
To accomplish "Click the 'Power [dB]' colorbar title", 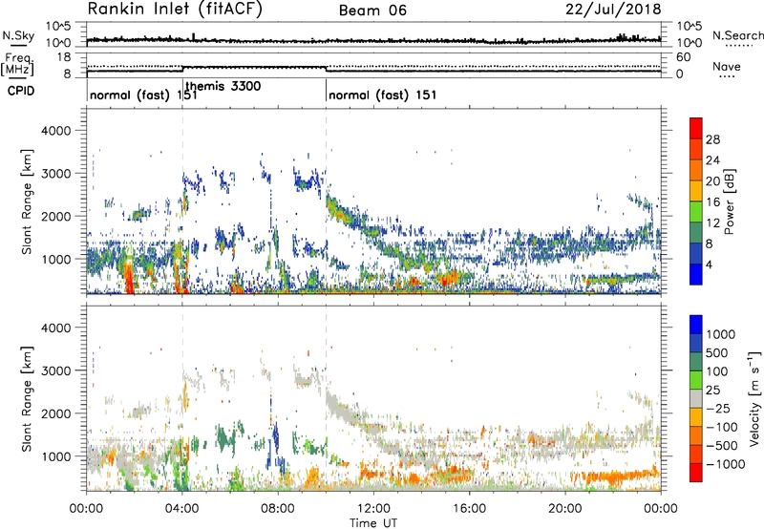I will [729, 201].
